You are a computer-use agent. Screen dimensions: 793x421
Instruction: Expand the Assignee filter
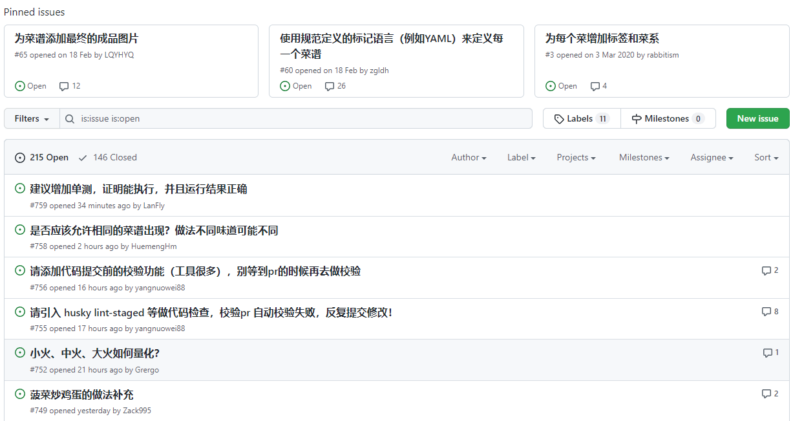tap(711, 157)
